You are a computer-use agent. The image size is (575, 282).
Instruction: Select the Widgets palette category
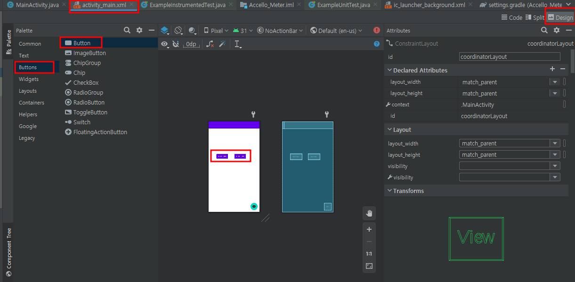coord(29,79)
